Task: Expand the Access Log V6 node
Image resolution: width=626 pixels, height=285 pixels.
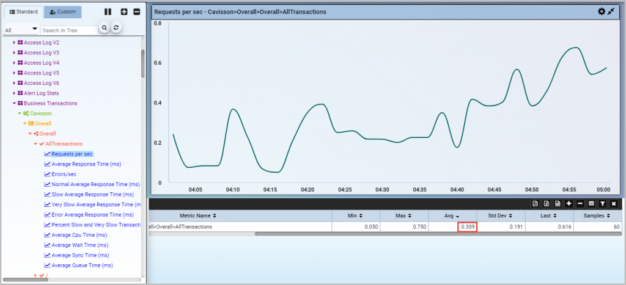Action: (x=15, y=83)
